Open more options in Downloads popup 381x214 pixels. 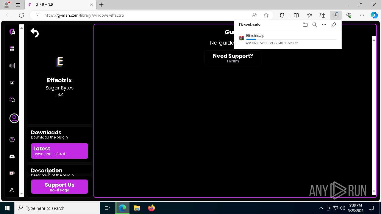tap(324, 25)
